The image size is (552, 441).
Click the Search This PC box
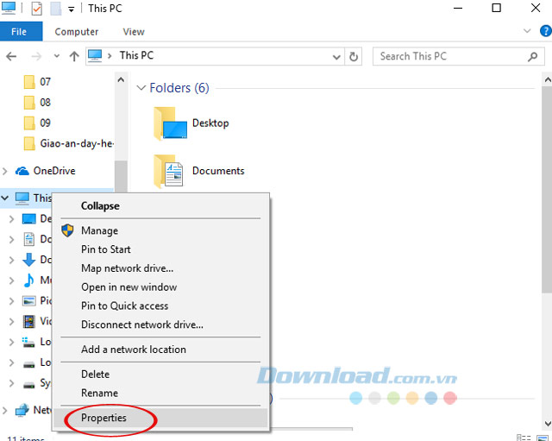[458, 56]
